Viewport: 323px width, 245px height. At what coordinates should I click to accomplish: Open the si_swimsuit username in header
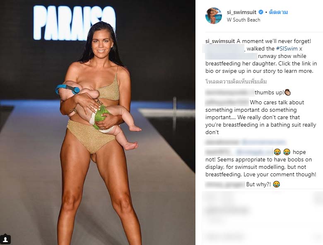[x=242, y=12]
